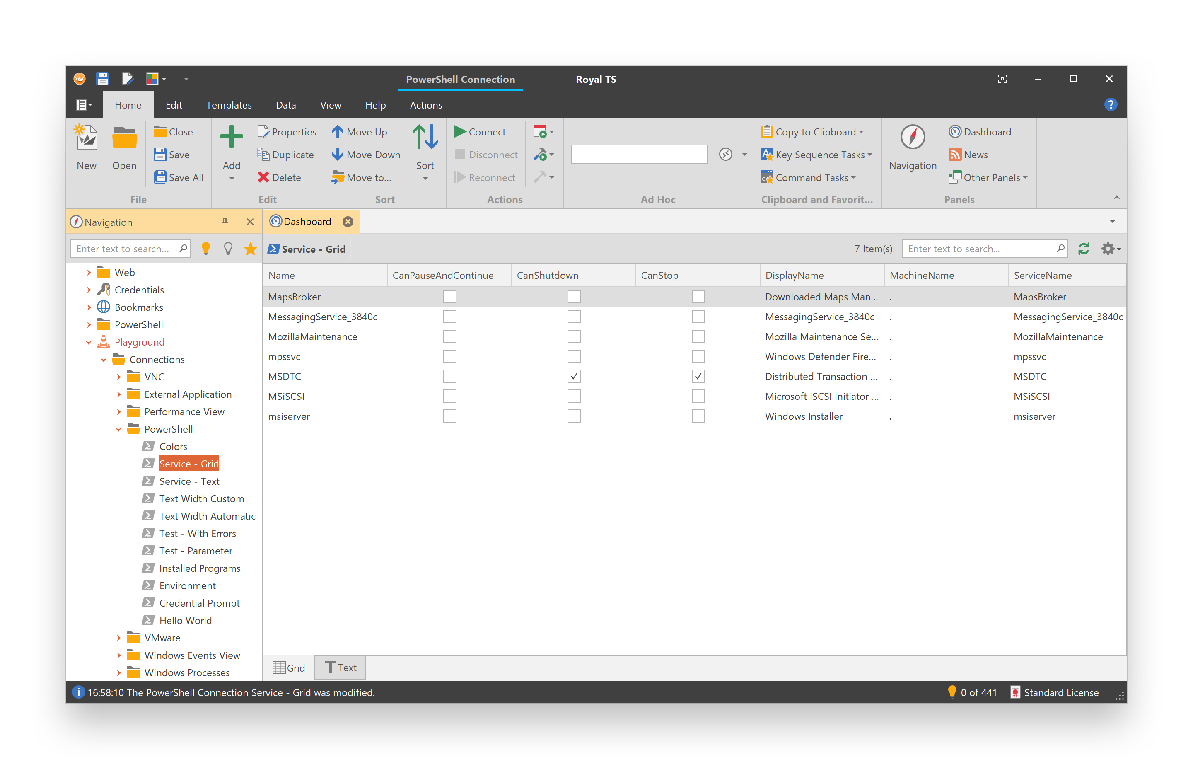Click Command Tasks button
The image size is (1193, 769).
point(808,177)
